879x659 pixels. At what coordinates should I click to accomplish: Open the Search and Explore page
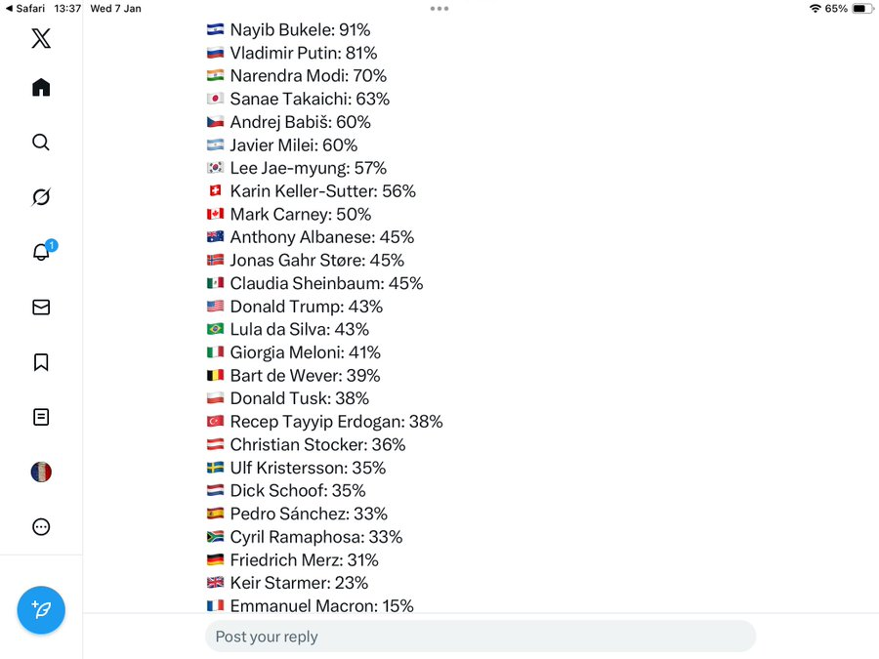pyautogui.click(x=41, y=143)
